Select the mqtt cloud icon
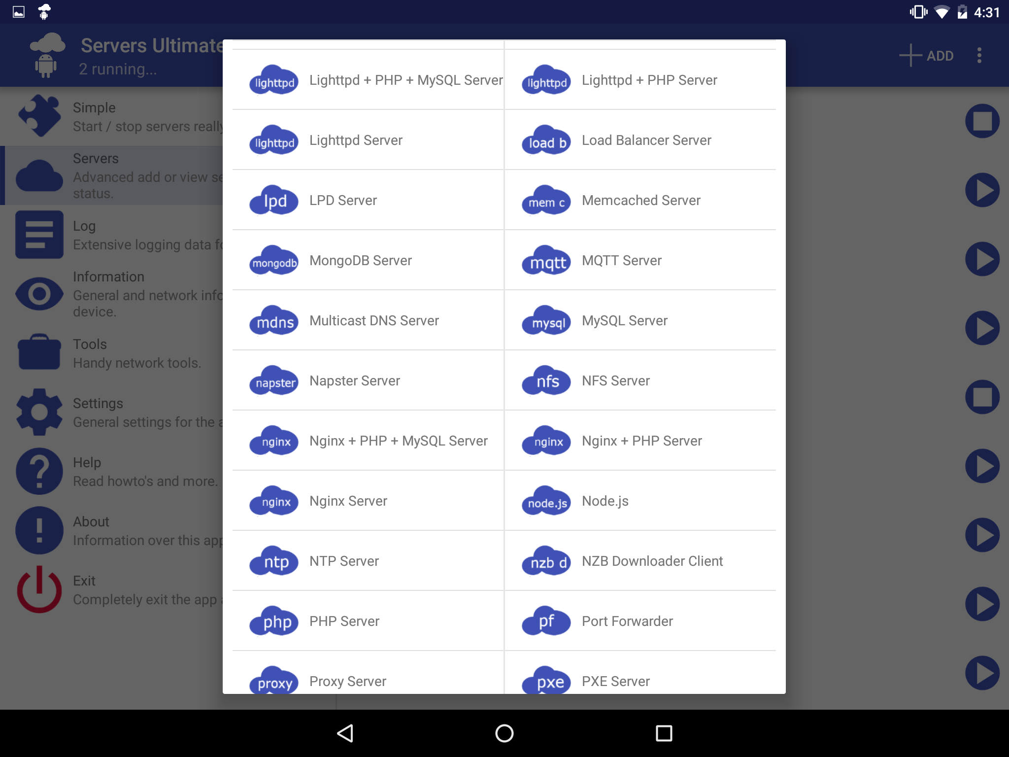Viewport: 1009px width, 757px height. pyautogui.click(x=546, y=261)
